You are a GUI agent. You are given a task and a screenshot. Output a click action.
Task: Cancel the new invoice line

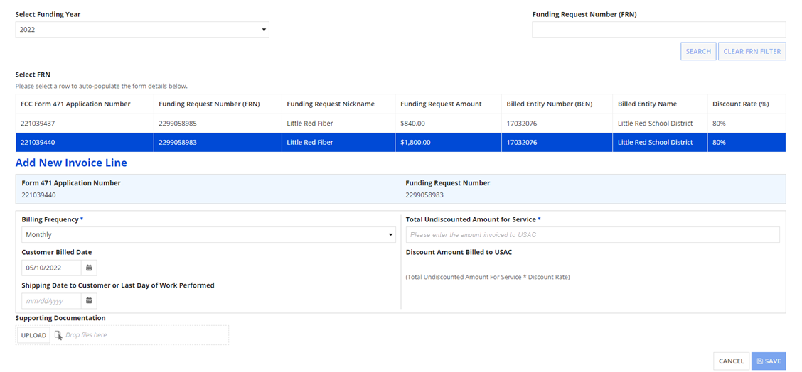(x=730, y=361)
